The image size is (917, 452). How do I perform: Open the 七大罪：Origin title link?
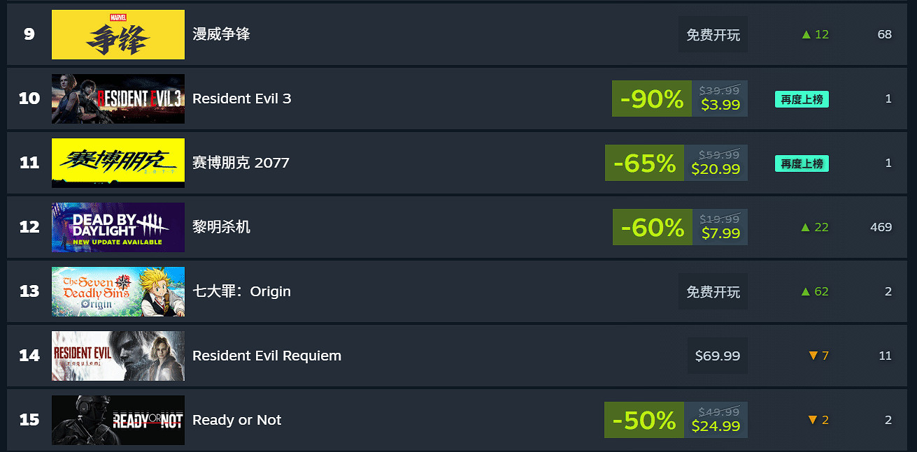pos(241,291)
